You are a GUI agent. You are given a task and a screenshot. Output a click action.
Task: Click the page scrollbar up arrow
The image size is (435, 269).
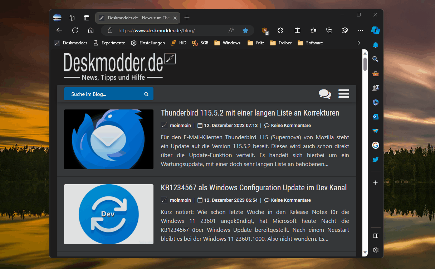tap(365, 53)
